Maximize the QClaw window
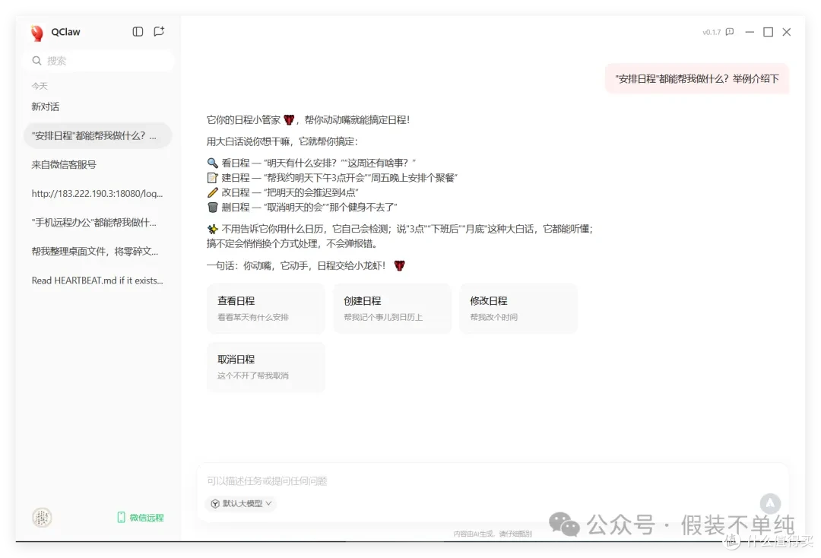This screenshot has width=821, height=558. point(768,32)
